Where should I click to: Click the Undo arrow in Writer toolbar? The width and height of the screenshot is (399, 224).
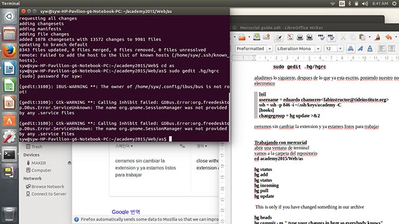(x=388, y=37)
